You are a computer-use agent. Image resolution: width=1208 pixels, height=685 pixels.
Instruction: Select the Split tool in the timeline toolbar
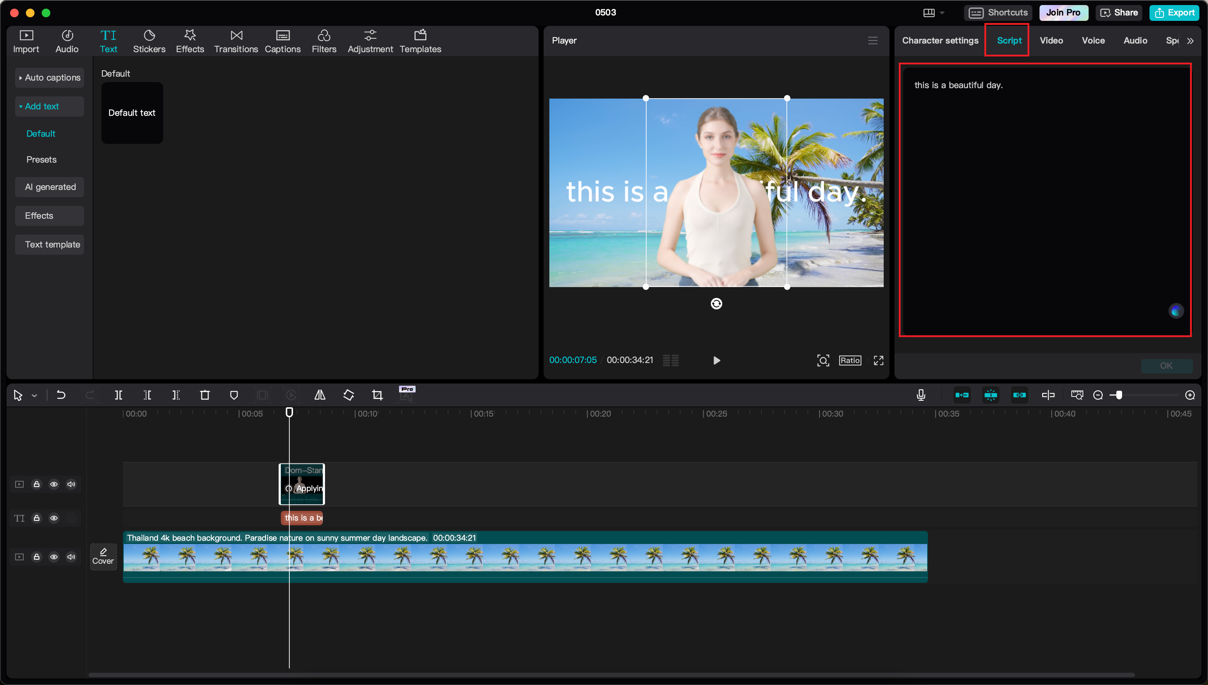(118, 395)
